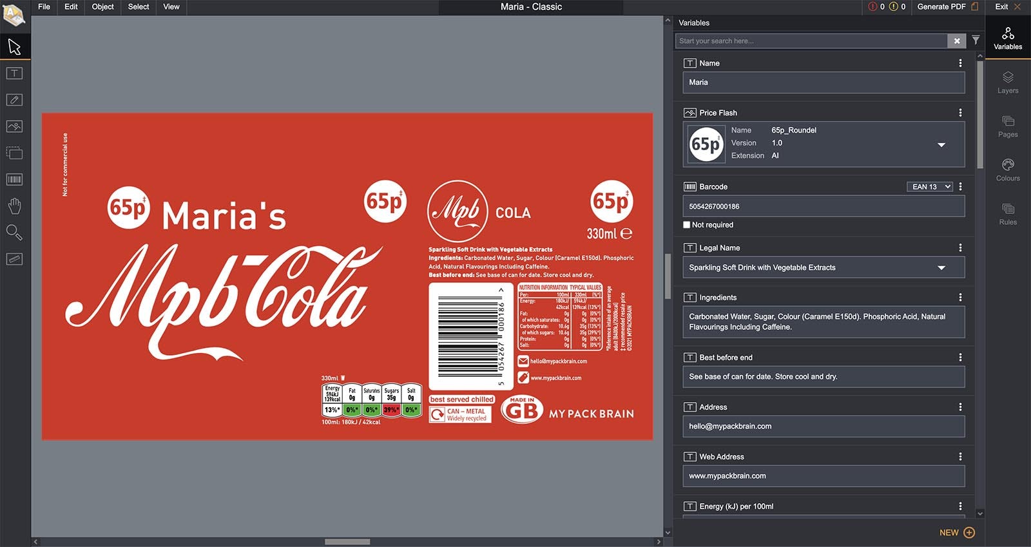Viewport: 1031px width, 547px height.
Task: Toggle the Barcode Not required checkbox
Action: click(686, 225)
